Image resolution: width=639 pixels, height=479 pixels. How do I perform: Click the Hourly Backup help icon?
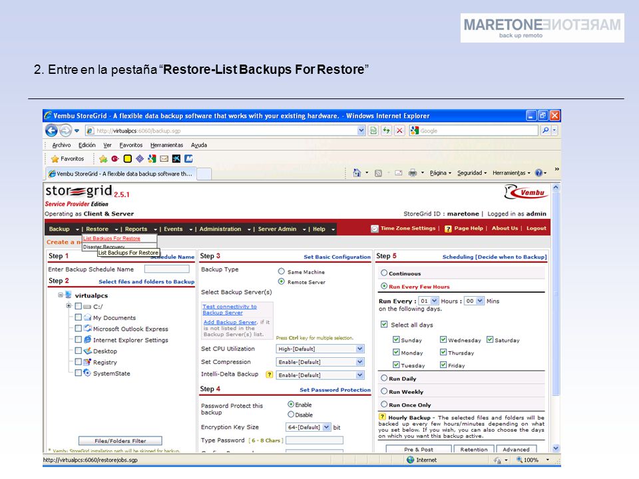click(382, 416)
